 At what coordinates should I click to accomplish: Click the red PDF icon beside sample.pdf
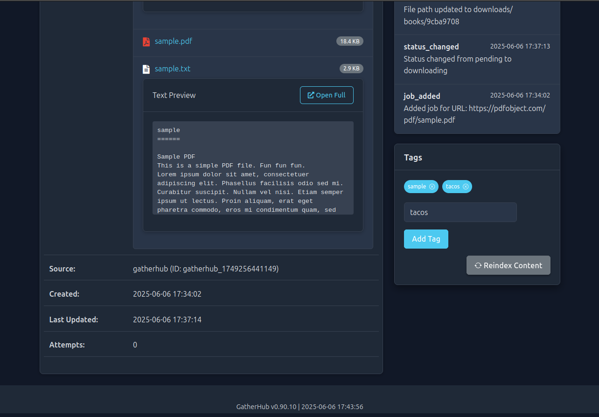coord(146,42)
